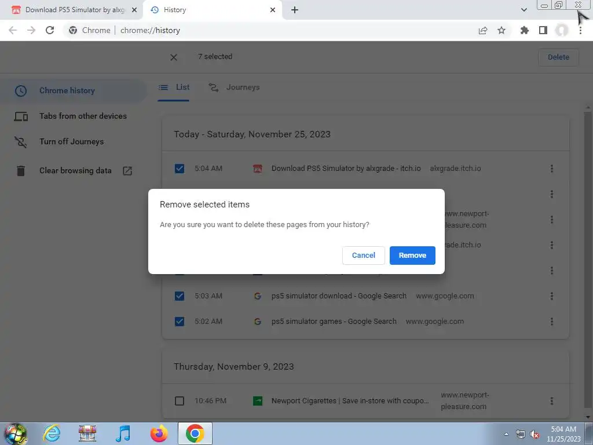This screenshot has height=445, width=593.
Task: Open ps5 simulator games - Google Search link
Action: coord(334,321)
